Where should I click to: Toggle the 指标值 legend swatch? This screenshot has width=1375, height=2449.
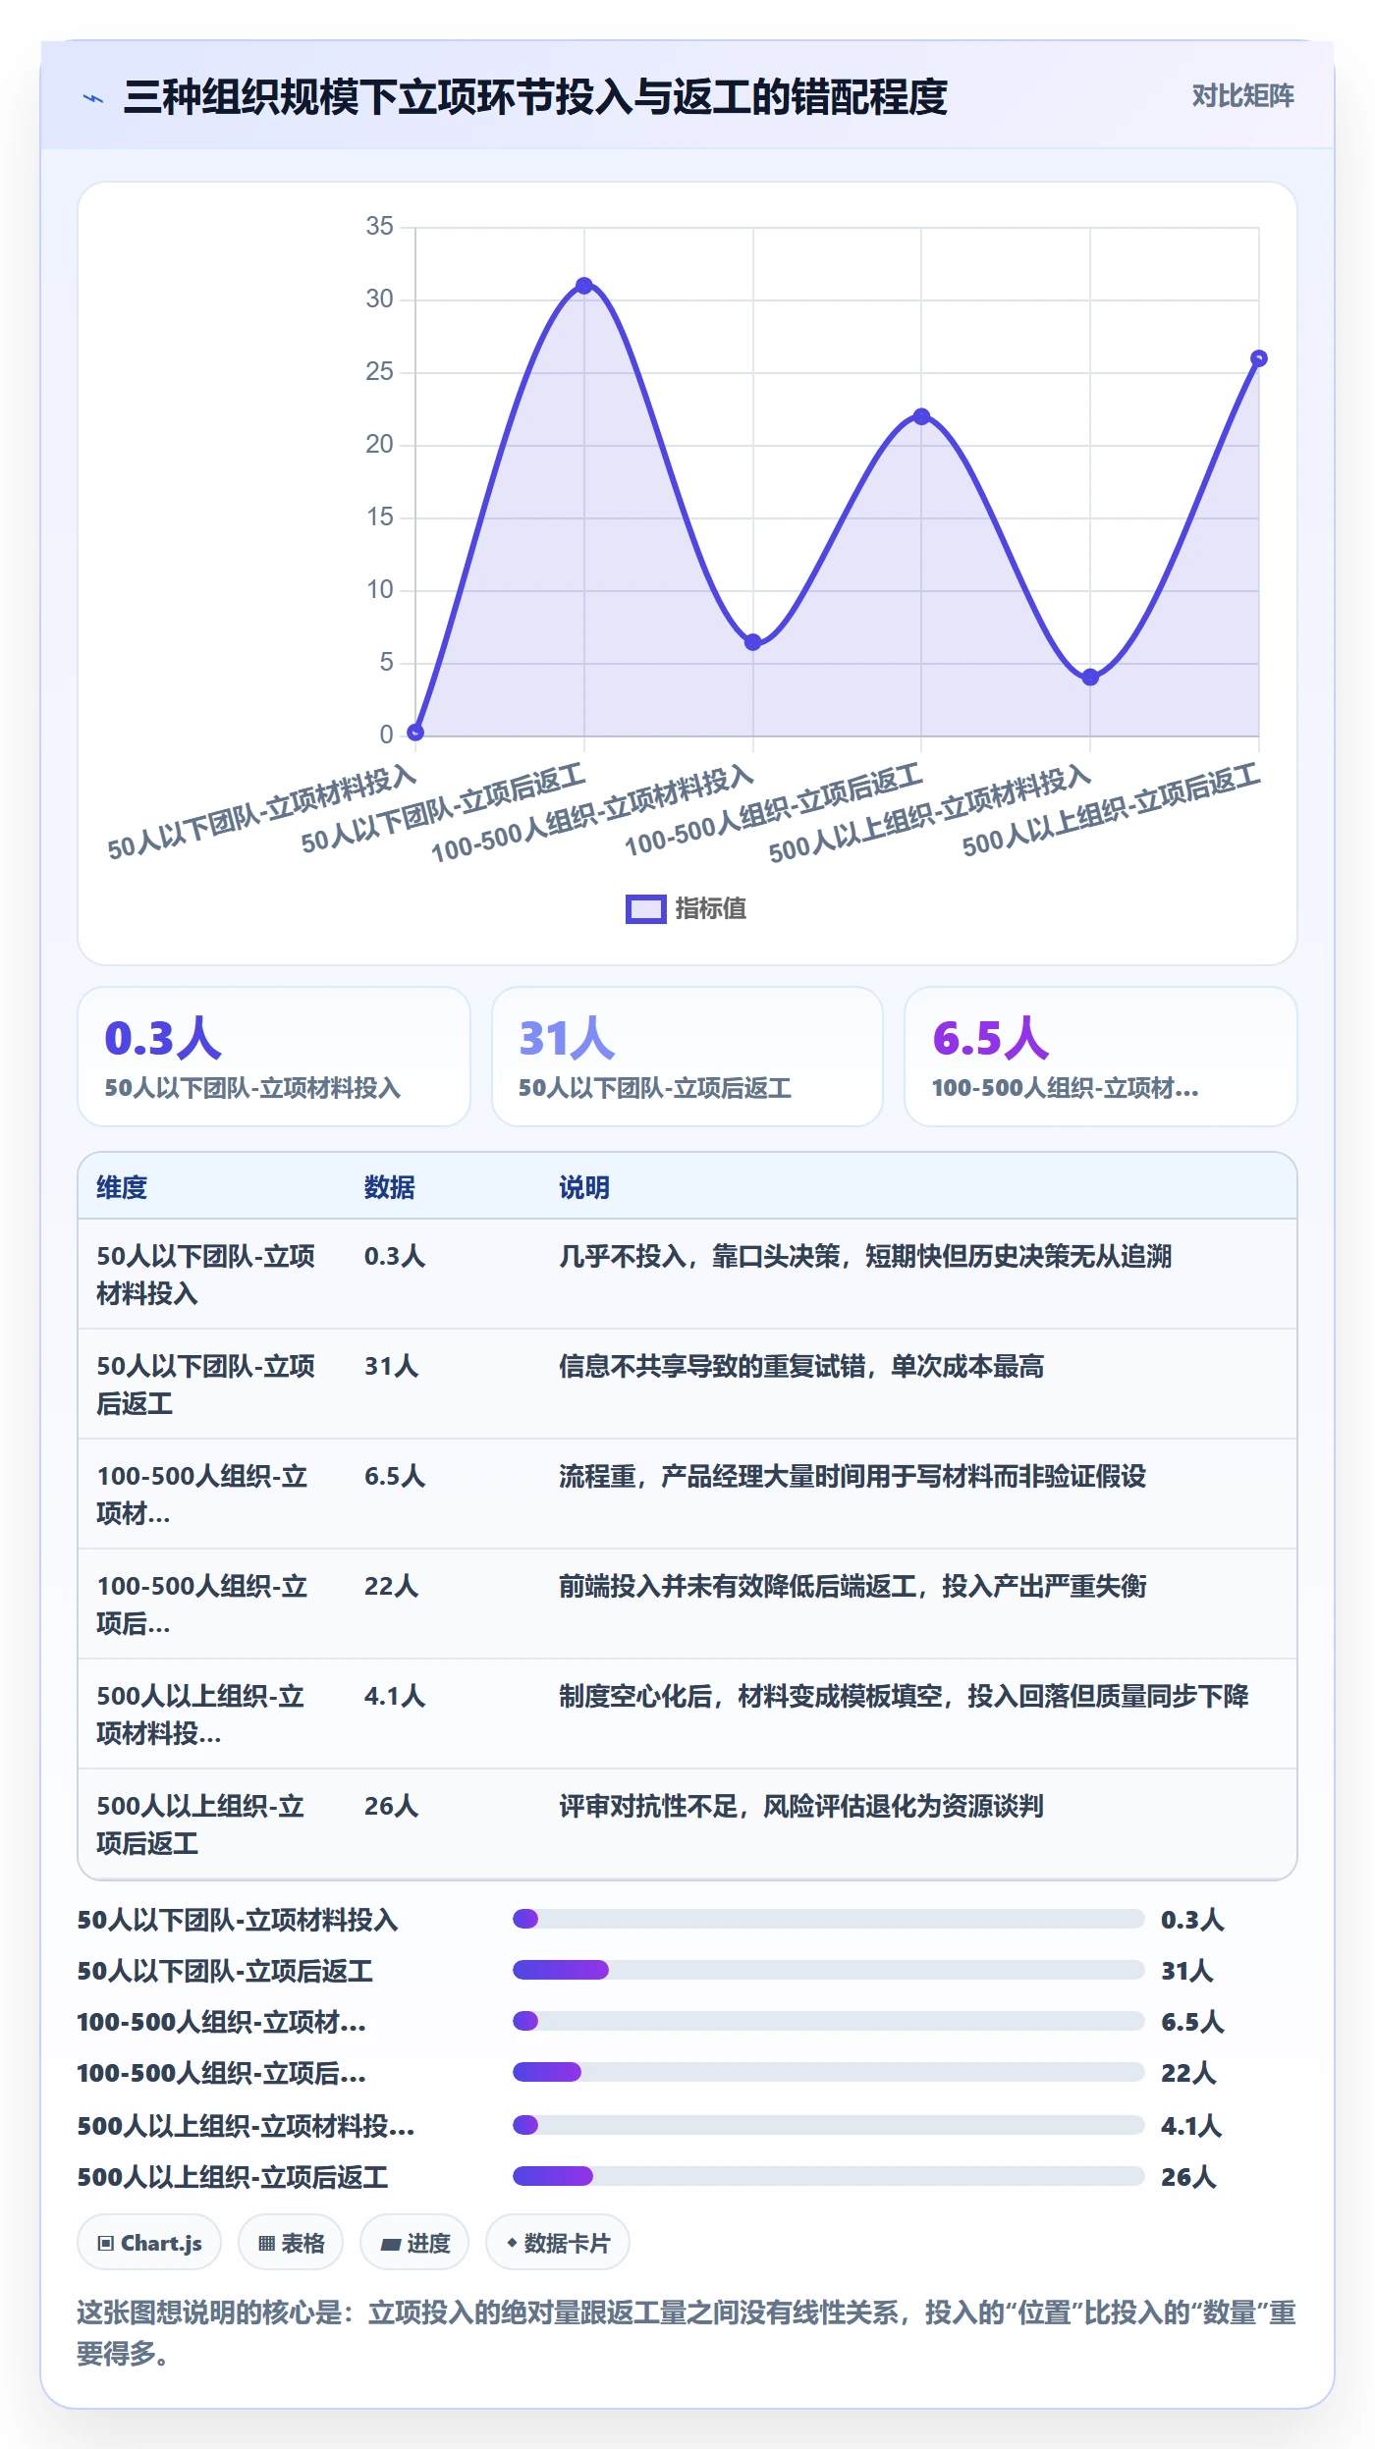pyautogui.click(x=645, y=909)
